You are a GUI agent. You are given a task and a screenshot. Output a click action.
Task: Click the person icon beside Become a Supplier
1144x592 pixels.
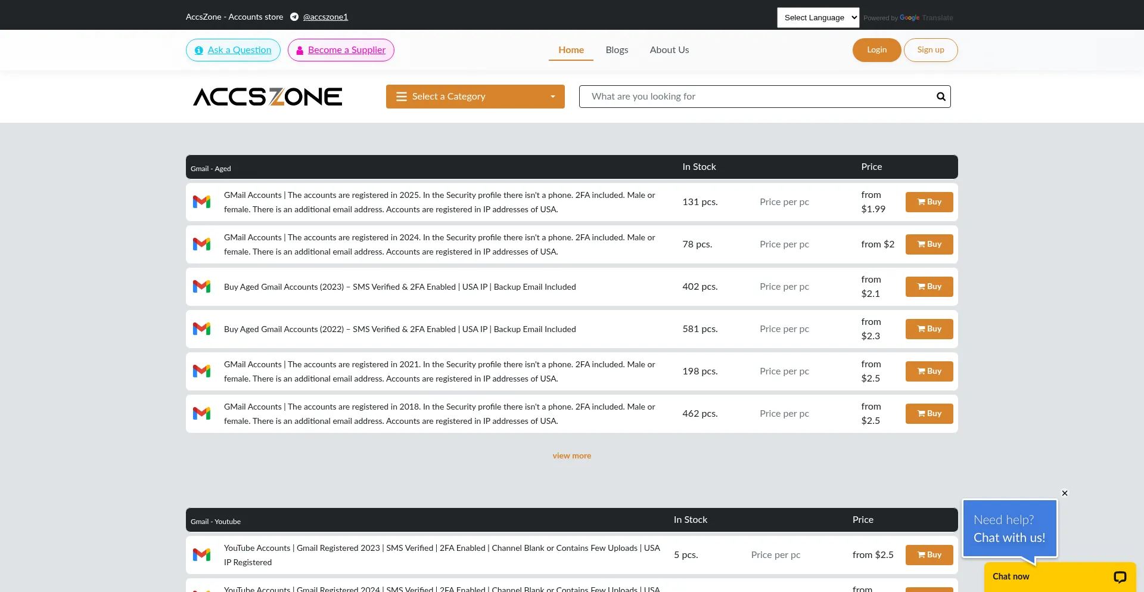coord(300,50)
